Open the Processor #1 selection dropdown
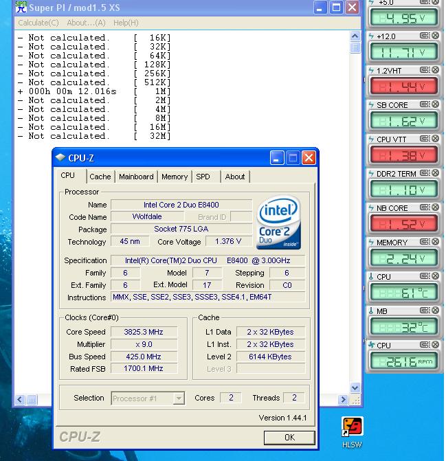 coord(148,398)
